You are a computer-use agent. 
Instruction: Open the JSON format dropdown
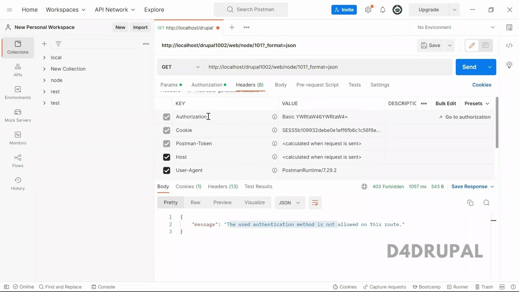click(290, 203)
